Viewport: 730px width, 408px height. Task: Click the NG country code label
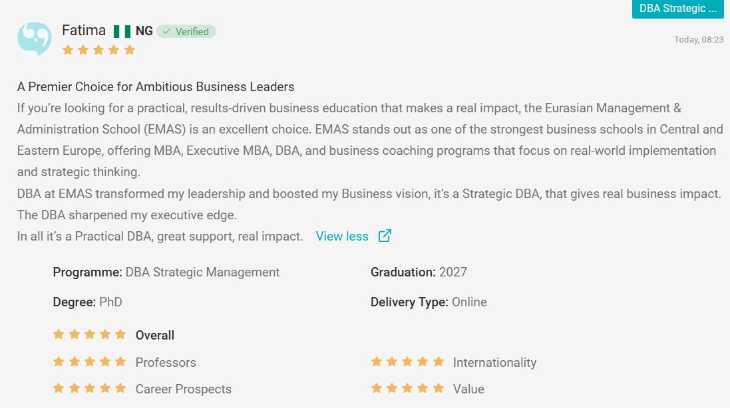tap(144, 31)
